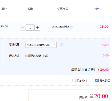Screen dimensions: 112x101
Task: Click the 店铺优惠 label
Action: [x=15, y=45]
